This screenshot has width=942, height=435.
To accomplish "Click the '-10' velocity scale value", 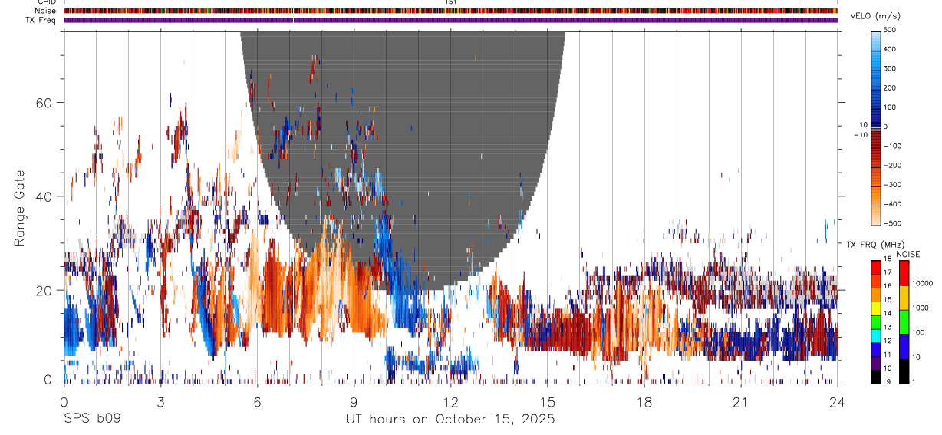I will (x=860, y=134).
